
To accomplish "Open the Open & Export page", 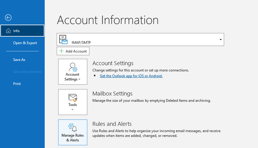I will tap(25, 43).
